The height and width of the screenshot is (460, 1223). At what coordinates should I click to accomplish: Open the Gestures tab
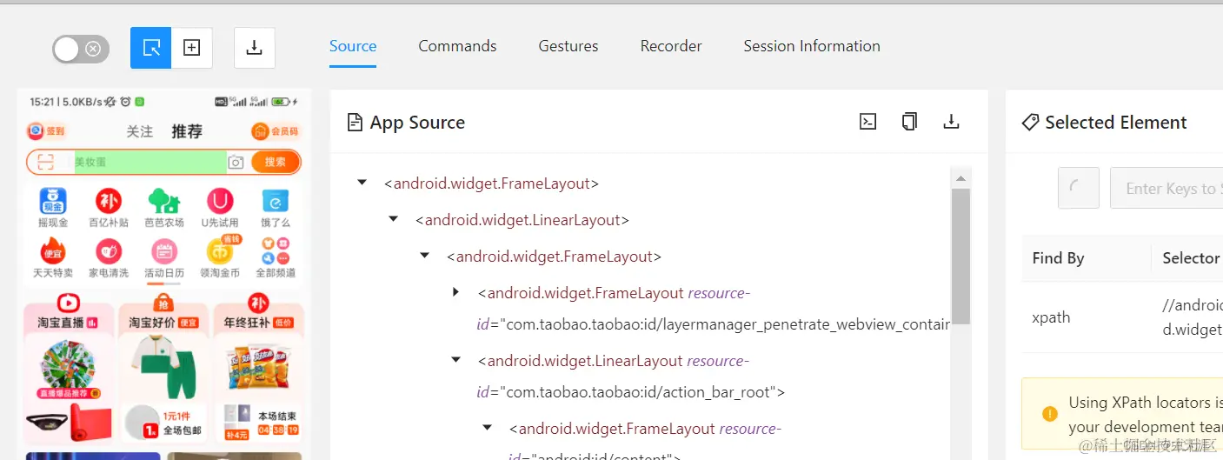[x=568, y=46]
